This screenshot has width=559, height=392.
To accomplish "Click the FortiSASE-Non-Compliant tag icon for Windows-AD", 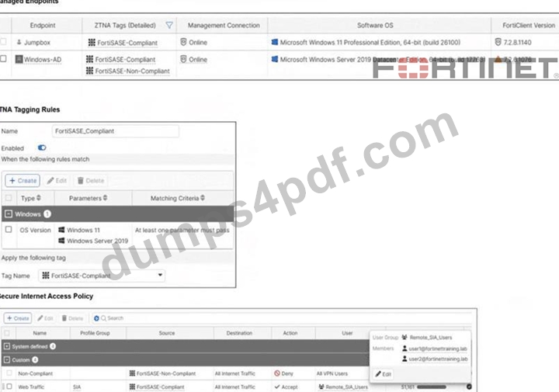I will point(89,71).
